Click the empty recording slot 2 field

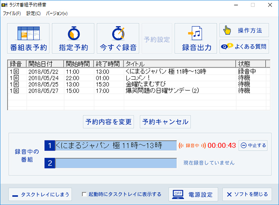[x=116, y=163]
